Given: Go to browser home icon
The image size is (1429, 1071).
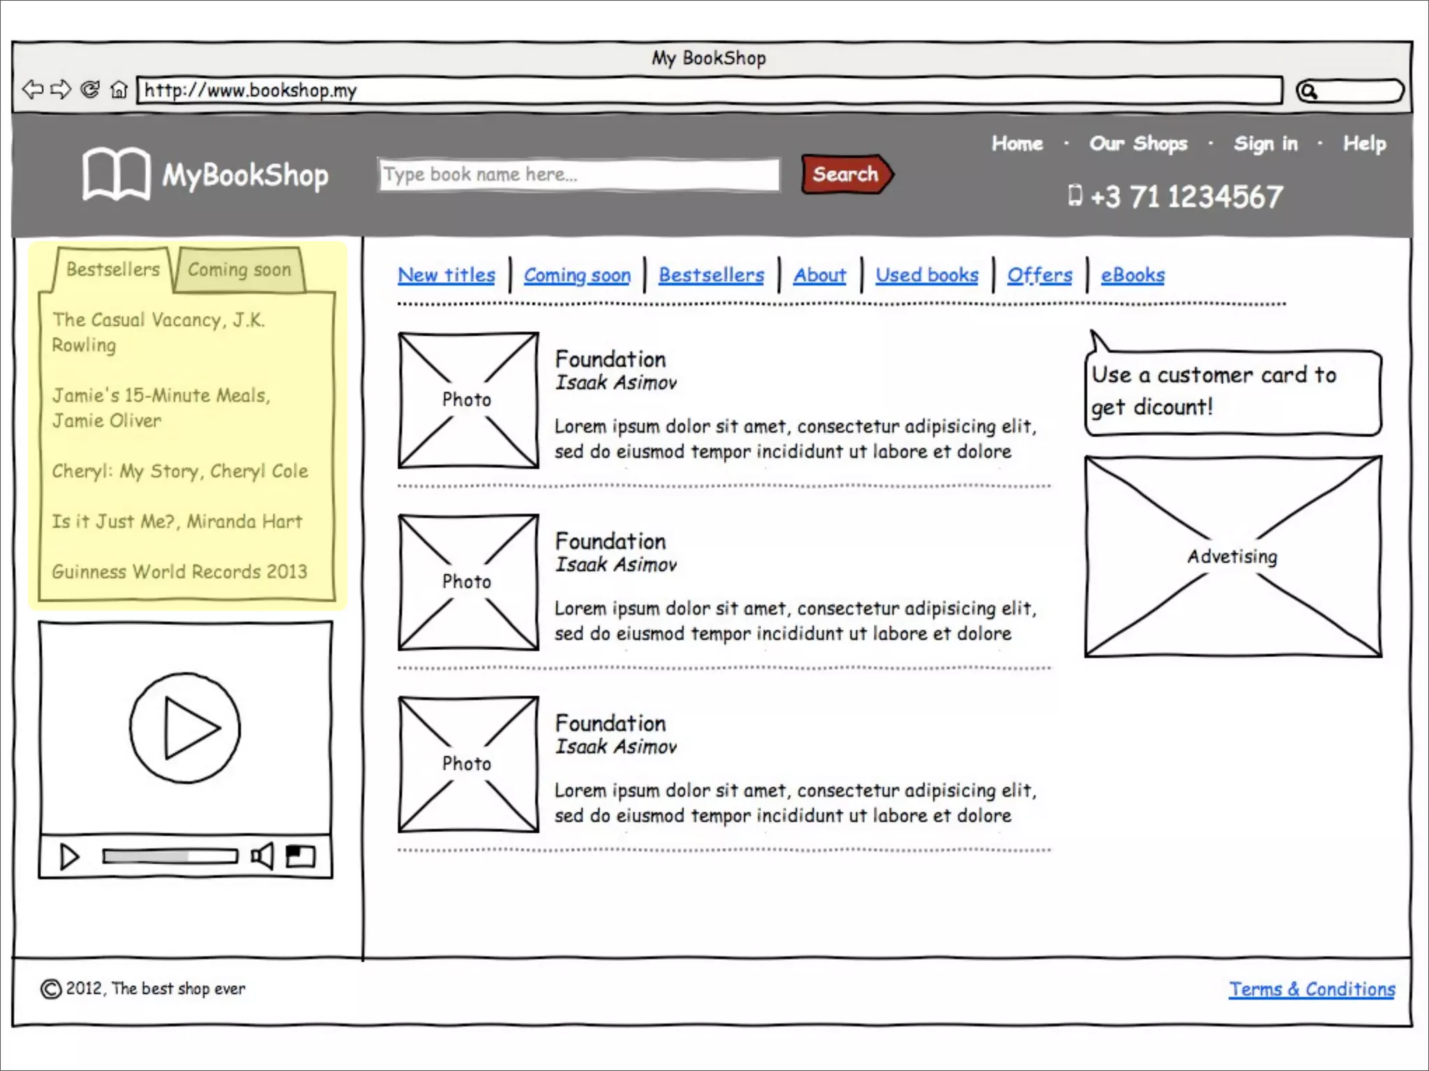Looking at the screenshot, I should coord(119,90).
